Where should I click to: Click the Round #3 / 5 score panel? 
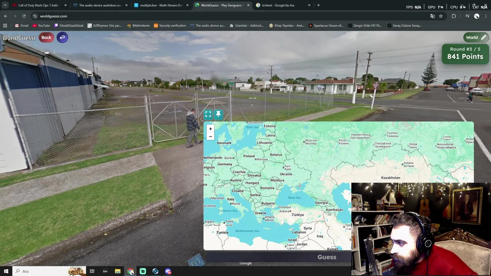tap(465, 54)
